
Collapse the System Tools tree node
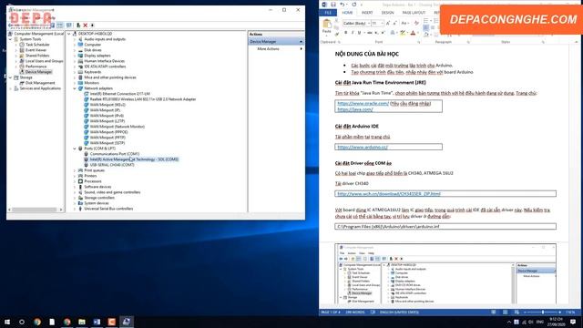[10, 39]
